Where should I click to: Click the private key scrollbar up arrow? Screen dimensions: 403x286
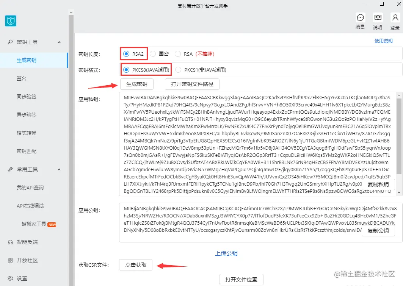(399, 95)
